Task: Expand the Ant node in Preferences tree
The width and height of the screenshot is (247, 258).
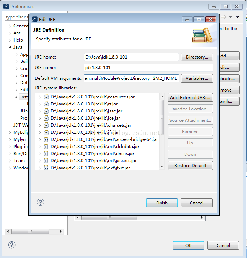Action: point(10,33)
